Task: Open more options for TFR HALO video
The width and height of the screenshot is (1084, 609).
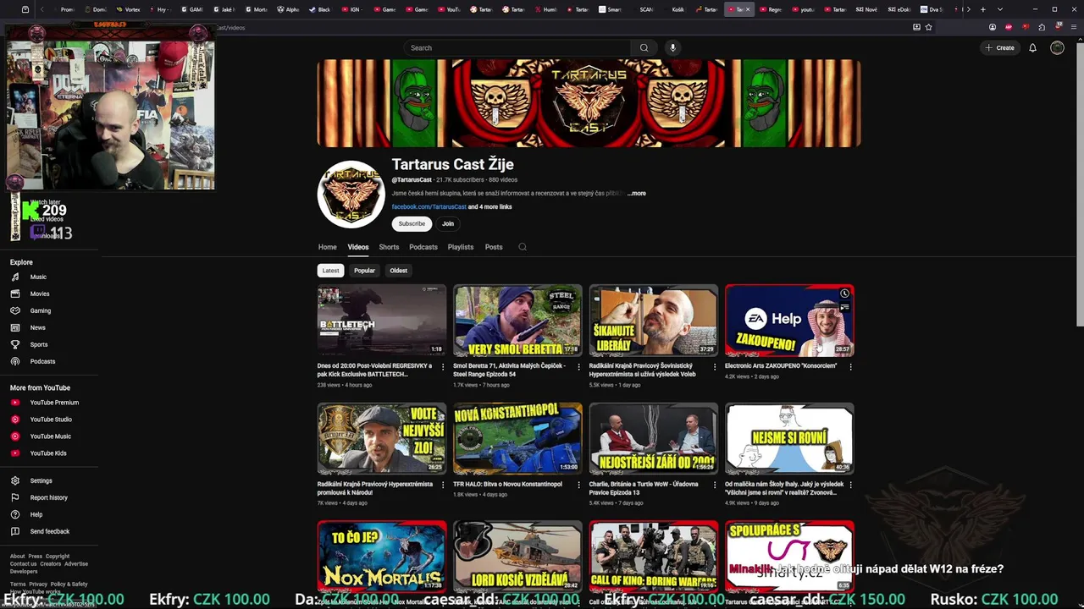Action: pyautogui.click(x=578, y=486)
